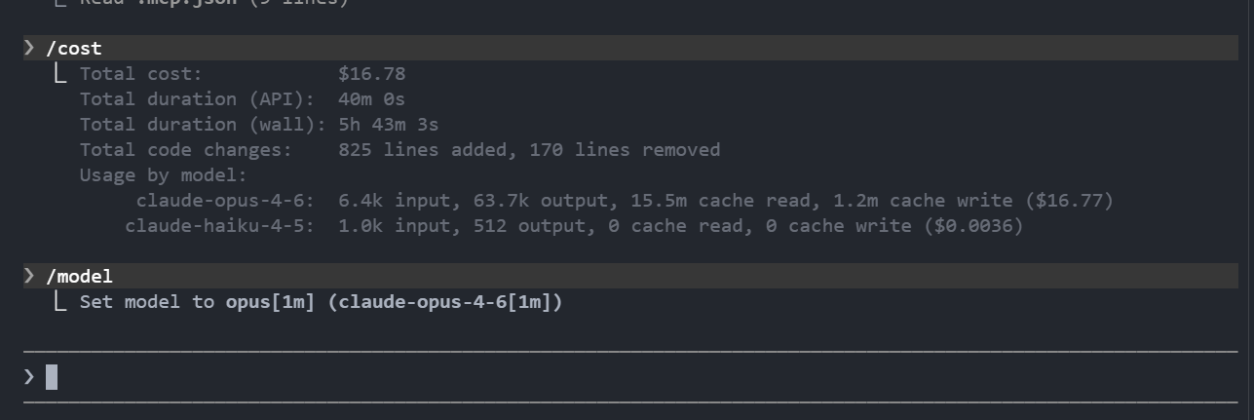Click the Total duration (API) label
Viewport: 1254px width, 420px height.
click(198, 99)
